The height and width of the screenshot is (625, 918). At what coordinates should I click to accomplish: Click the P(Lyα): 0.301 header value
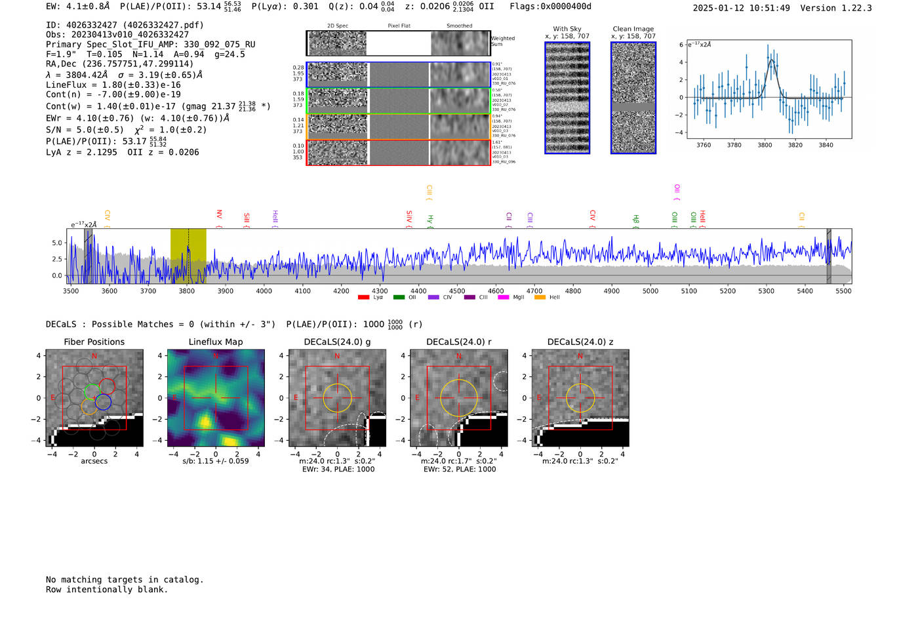[x=285, y=7]
